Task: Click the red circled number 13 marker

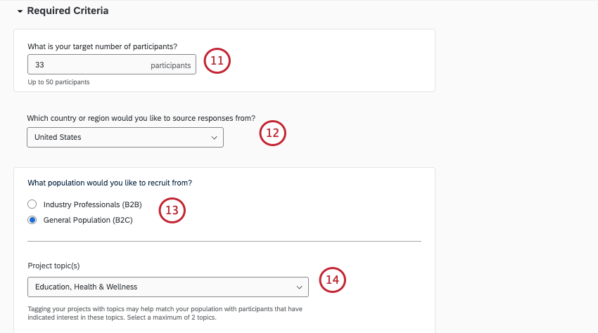Action: 172,210
